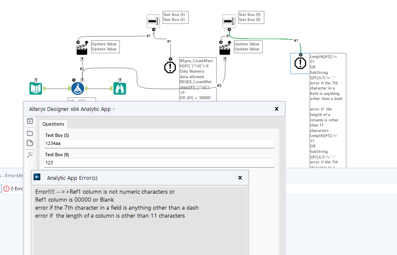Click the #3 connection label

point(219,86)
